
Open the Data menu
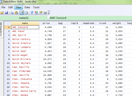(27, 7)
